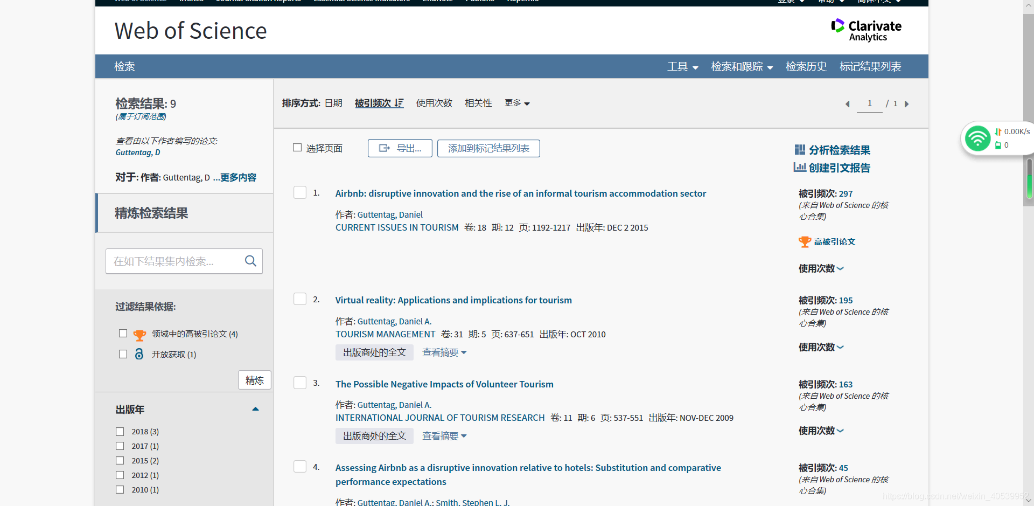Click citation count 297
The height and width of the screenshot is (506, 1034).
pos(846,193)
